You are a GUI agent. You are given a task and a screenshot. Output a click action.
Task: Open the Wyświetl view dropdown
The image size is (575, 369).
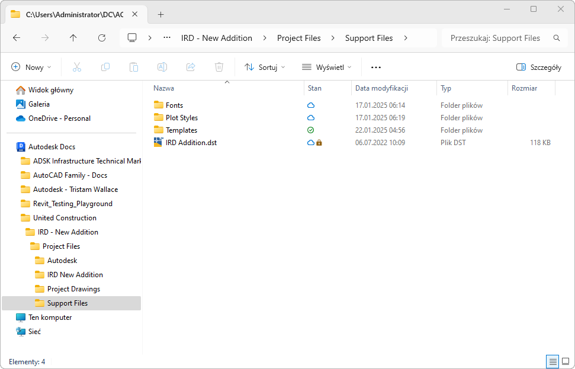[326, 68]
